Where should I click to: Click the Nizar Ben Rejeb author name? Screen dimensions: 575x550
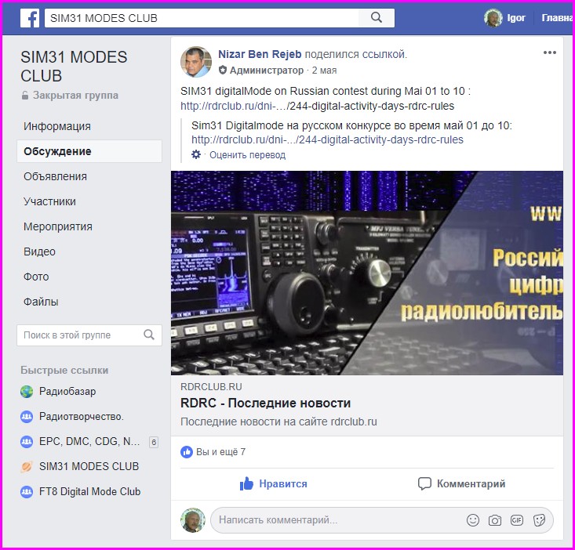[259, 54]
